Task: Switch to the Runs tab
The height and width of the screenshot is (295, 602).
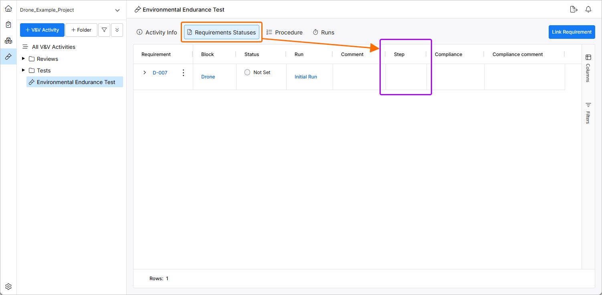Action: [x=323, y=32]
